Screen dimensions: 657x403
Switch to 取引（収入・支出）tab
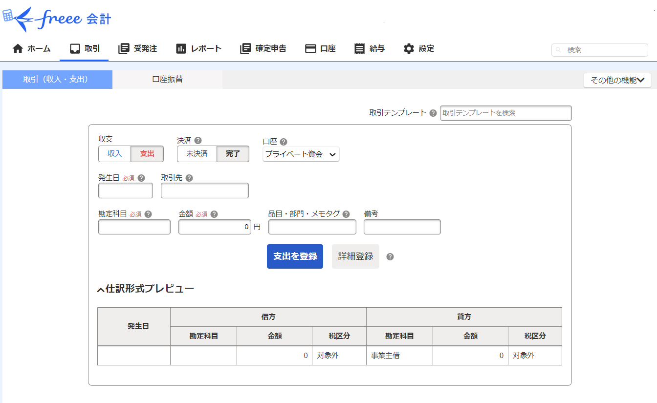tap(57, 80)
